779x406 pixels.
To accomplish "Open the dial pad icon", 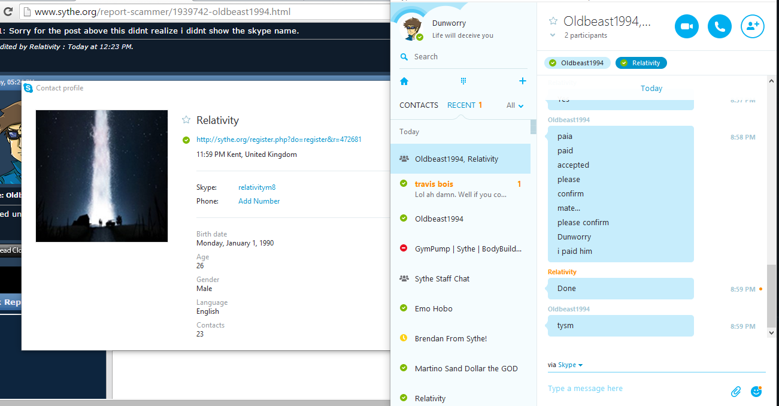I will pos(463,81).
